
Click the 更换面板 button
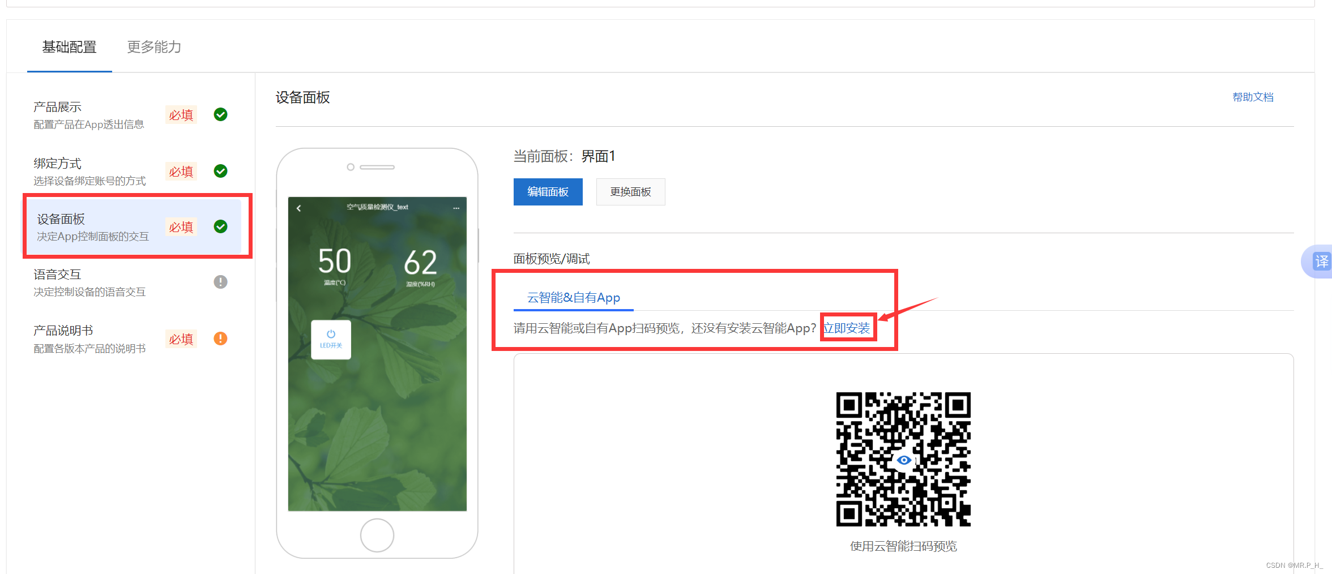[x=630, y=192]
